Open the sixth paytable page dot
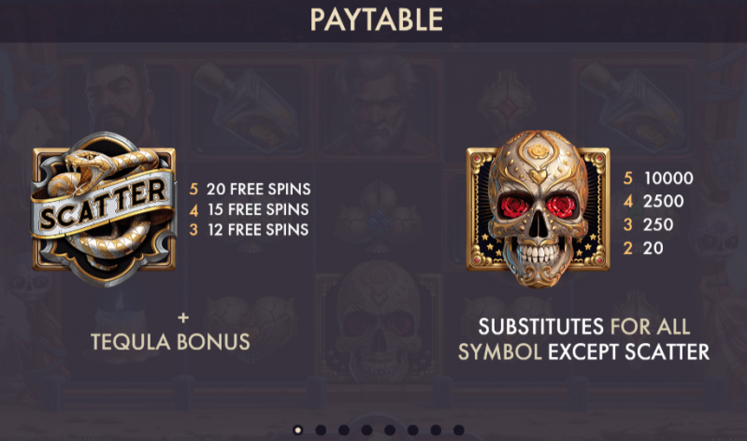 click(412, 430)
